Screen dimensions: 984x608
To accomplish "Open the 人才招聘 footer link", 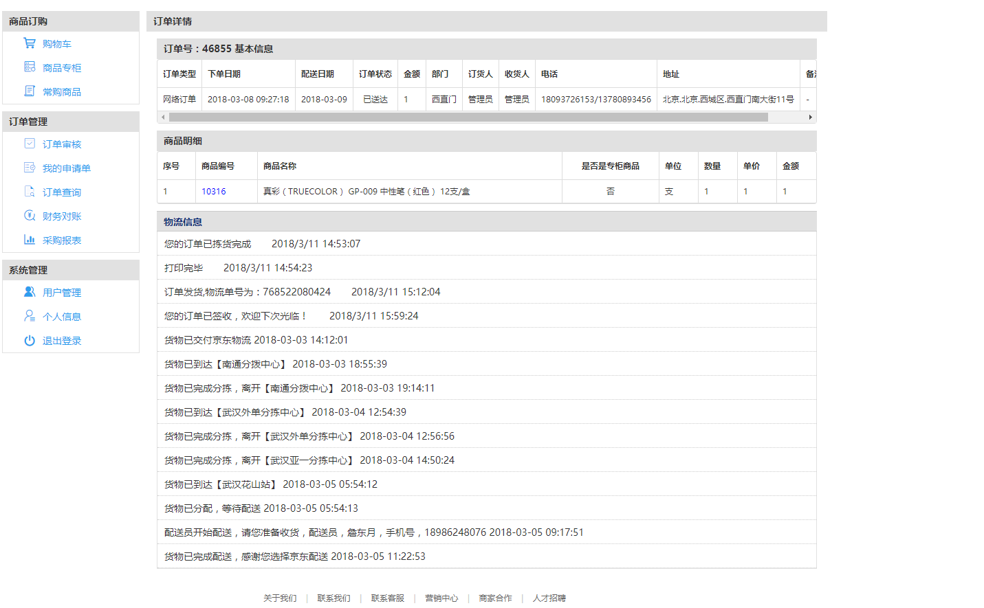I will click(x=549, y=598).
